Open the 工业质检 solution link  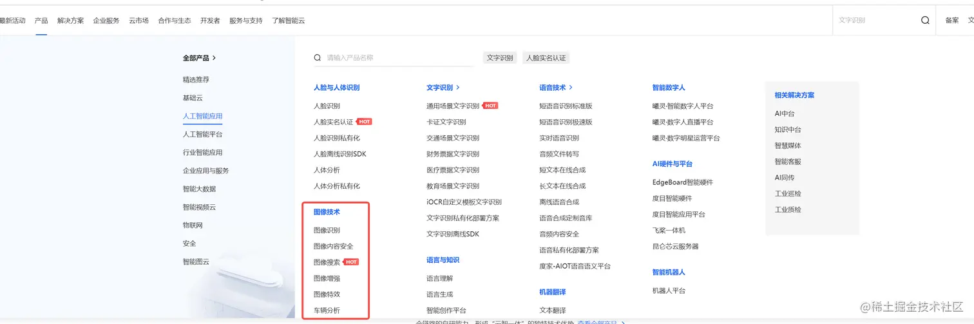(x=788, y=209)
